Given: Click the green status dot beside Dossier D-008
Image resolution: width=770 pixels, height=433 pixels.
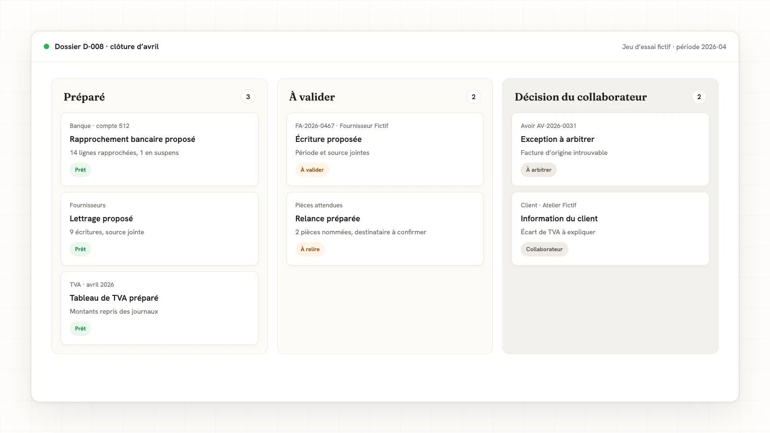Looking at the screenshot, I should (47, 47).
